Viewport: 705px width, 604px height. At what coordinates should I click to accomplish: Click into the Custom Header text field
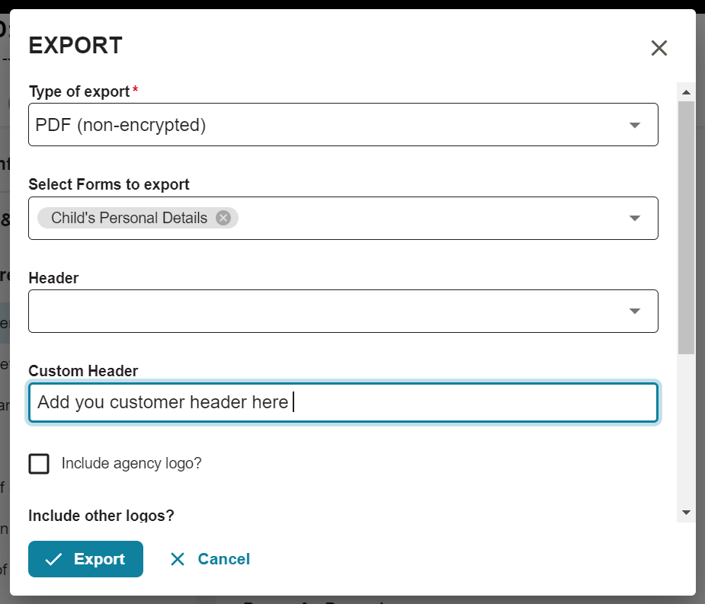pos(343,402)
